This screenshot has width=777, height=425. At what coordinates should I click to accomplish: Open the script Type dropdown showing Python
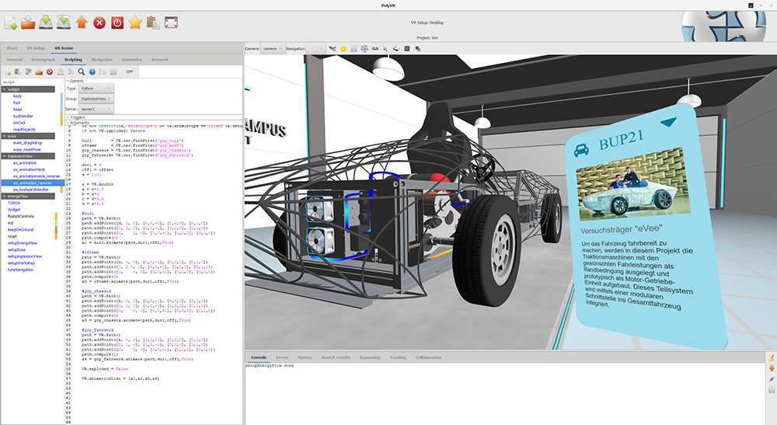tap(97, 89)
